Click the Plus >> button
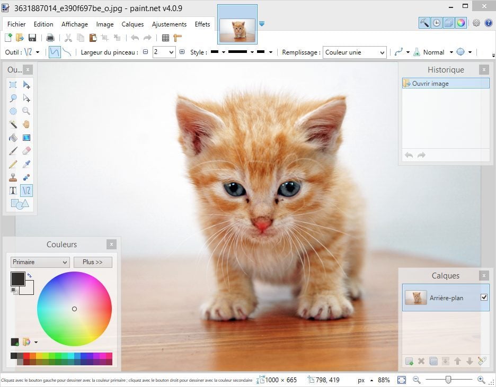Image resolution: width=496 pixels, height=387 pixels. click(x=93, y=262)
